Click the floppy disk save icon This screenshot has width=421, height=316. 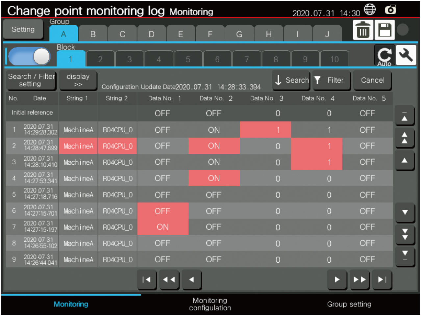click(384, 30)
